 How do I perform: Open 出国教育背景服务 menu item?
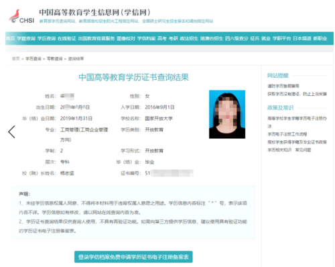click(x=96, y=38)
